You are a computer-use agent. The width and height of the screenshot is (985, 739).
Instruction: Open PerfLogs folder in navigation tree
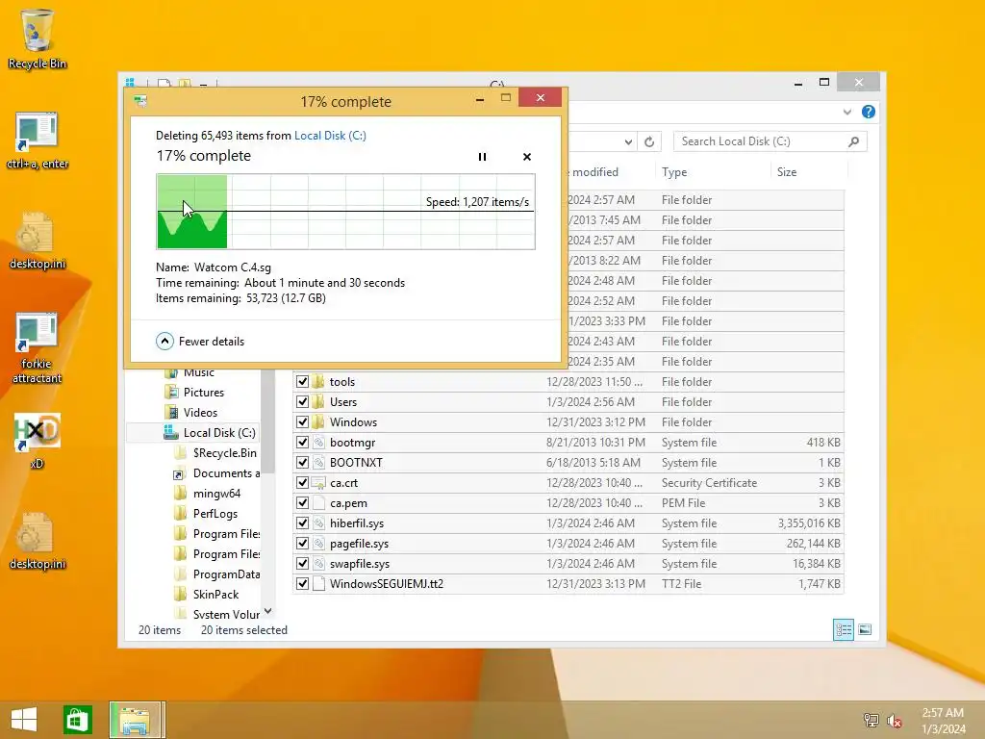(215, 514)
